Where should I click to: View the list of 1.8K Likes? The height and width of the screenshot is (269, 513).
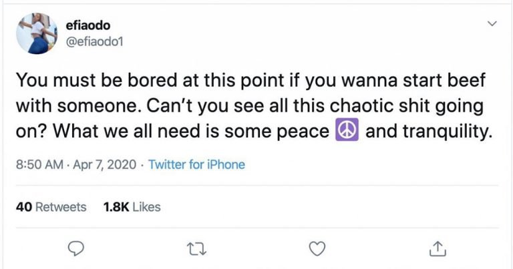[132, 207]
